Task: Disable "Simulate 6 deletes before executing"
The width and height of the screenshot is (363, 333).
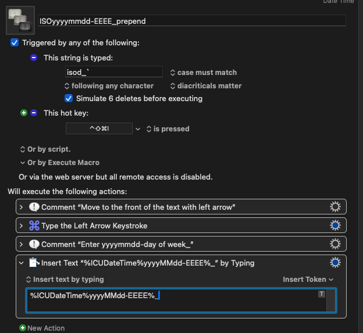Action: point(69,98)
